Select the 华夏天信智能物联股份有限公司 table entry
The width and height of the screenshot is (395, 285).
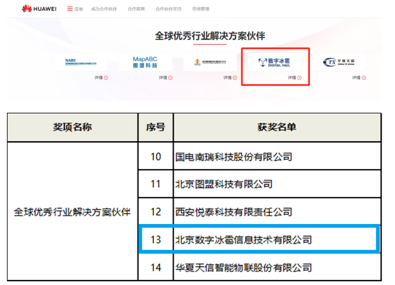point(243,267)
